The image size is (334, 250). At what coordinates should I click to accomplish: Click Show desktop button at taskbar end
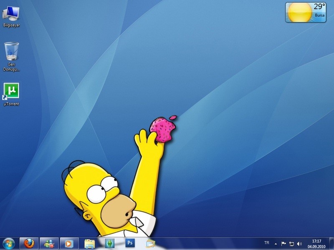click(x=331, y=244)
